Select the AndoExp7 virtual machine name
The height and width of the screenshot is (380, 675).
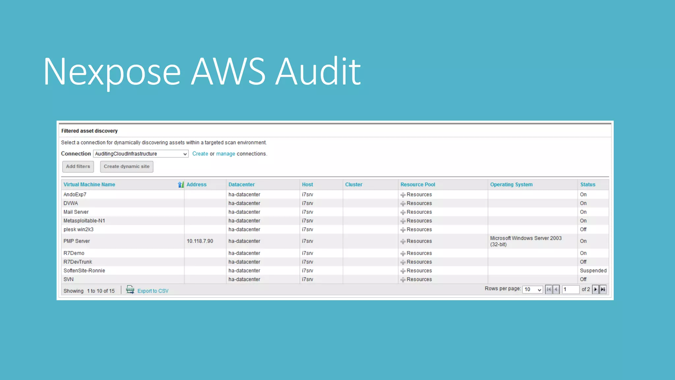(75, 195)
